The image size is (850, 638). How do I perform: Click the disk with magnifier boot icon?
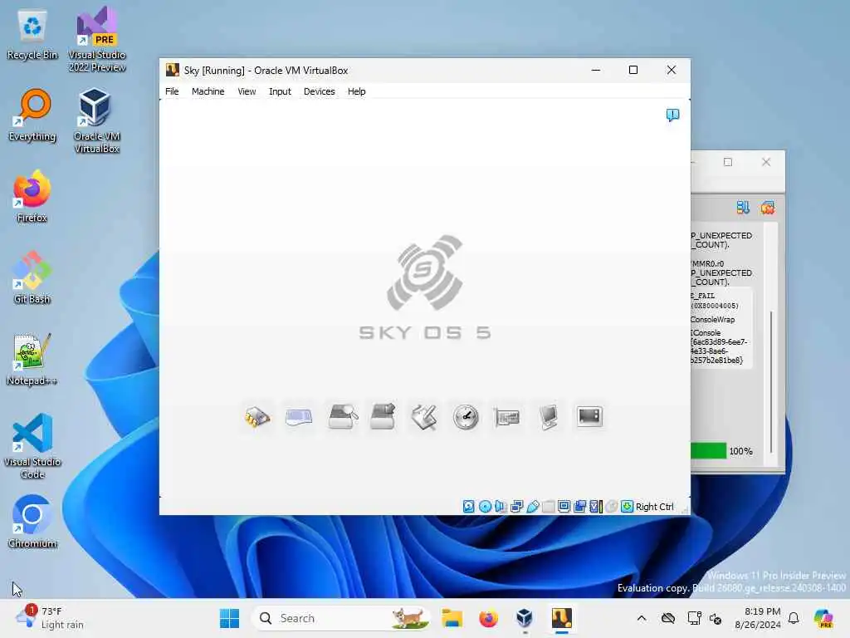(x=343, y=417)
